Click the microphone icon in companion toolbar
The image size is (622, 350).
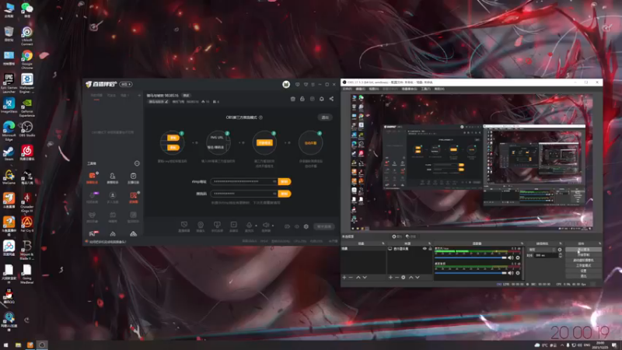pyautogui.click(x=249, y=225)
